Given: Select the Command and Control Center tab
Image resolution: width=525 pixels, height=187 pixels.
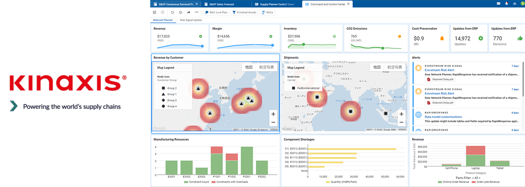Looking at the screenshot, I should coord(326,3).
